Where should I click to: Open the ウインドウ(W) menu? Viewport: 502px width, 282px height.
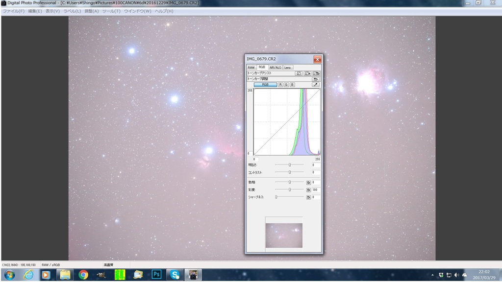pos(137,11)
